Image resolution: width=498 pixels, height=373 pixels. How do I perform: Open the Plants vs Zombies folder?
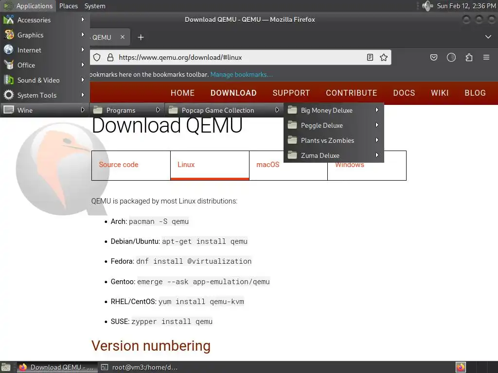point(334,140)
